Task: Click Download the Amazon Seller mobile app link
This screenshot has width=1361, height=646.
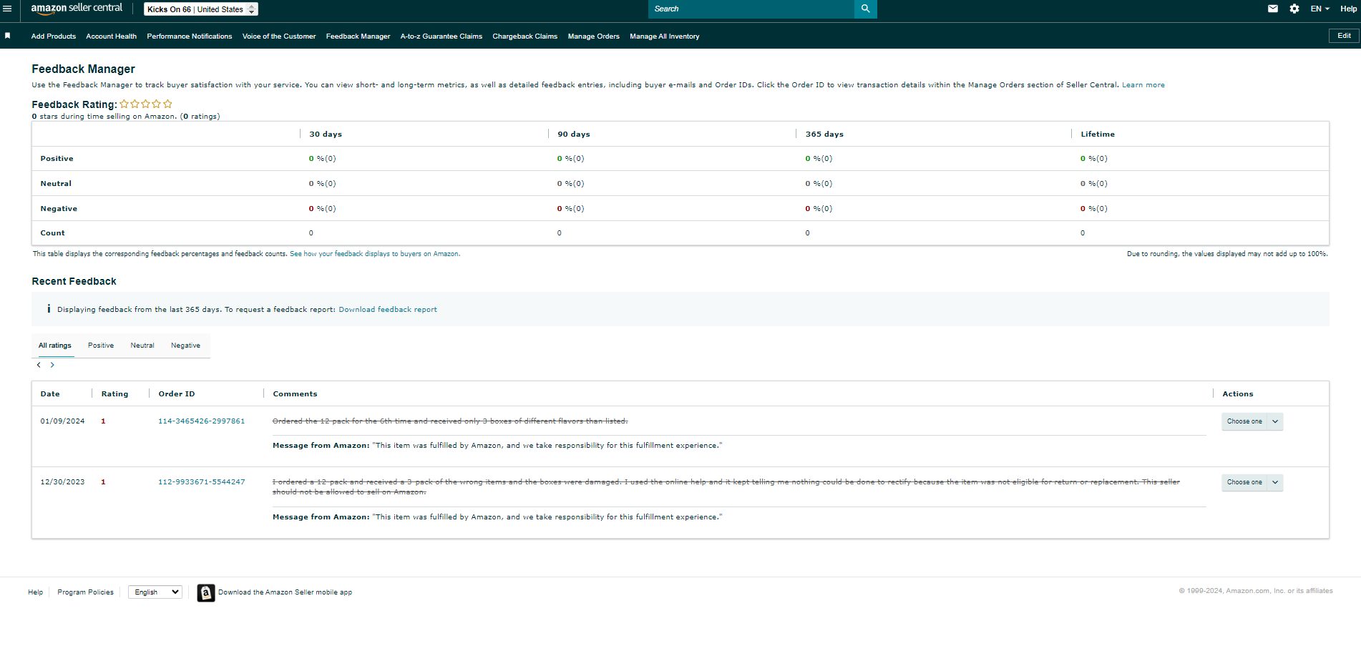Action: [x=285, y=592]
